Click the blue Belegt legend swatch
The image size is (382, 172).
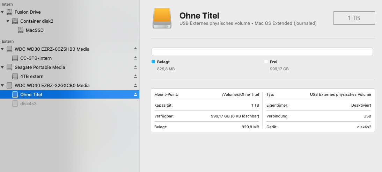tap(153, 62)
